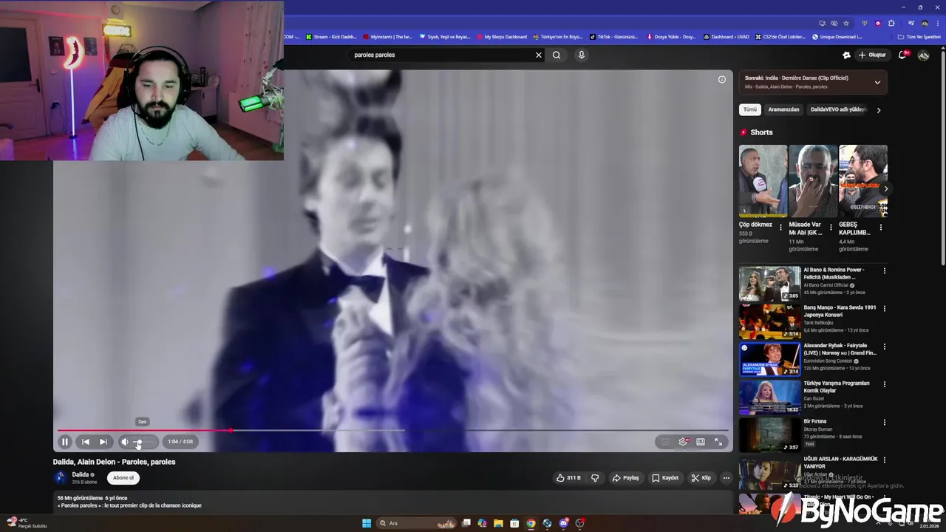Open options for Al Bano video
946x532 pixels.
[x=884, y=271]
